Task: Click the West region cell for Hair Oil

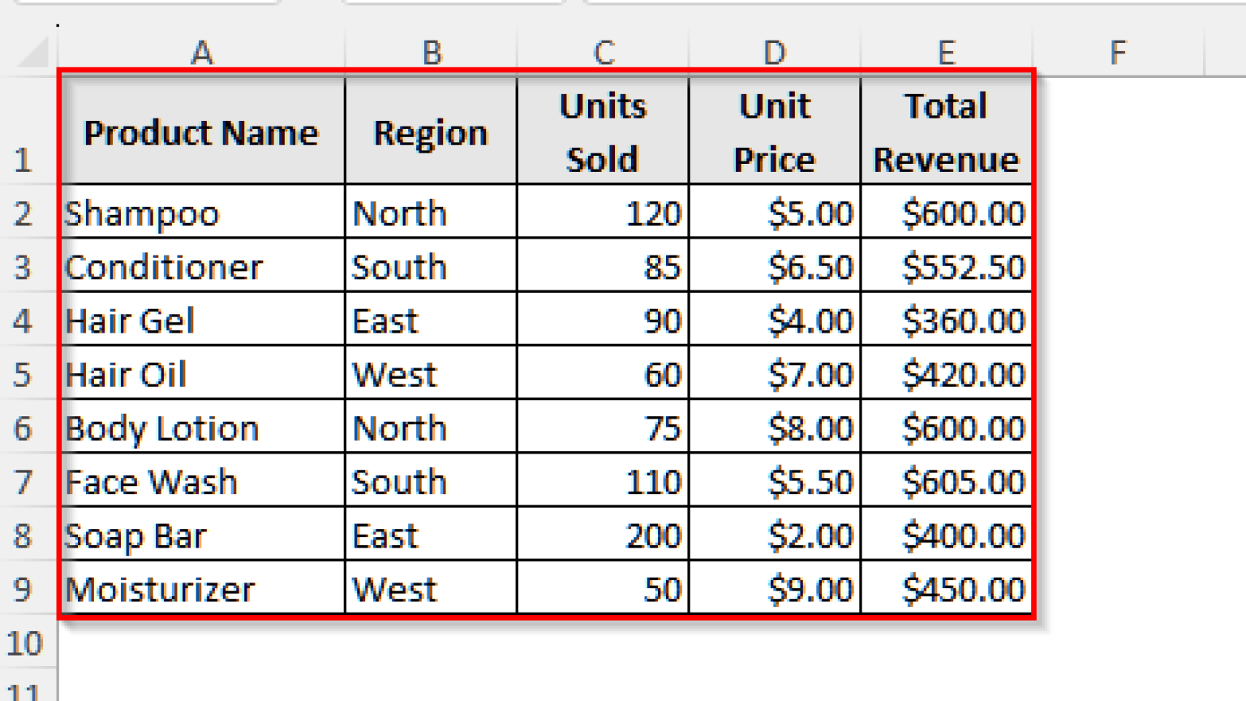Action: point(431,374)
